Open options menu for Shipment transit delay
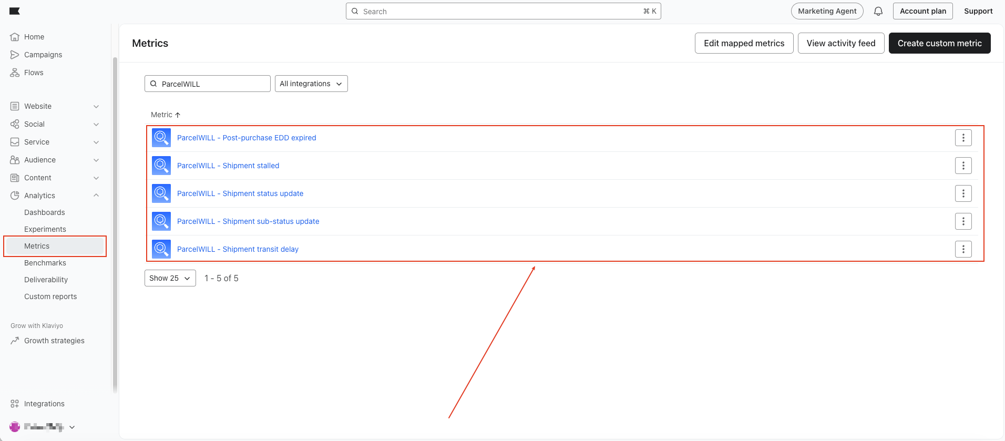Image resolution: width=1005 pixels, height=441 pixels. click(x=963, y=249)
